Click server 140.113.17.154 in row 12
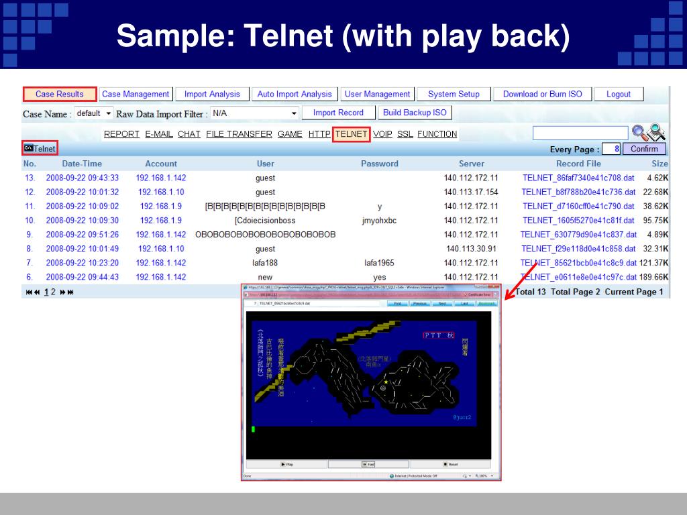This screenshot has height=515, width=687. 471,192
